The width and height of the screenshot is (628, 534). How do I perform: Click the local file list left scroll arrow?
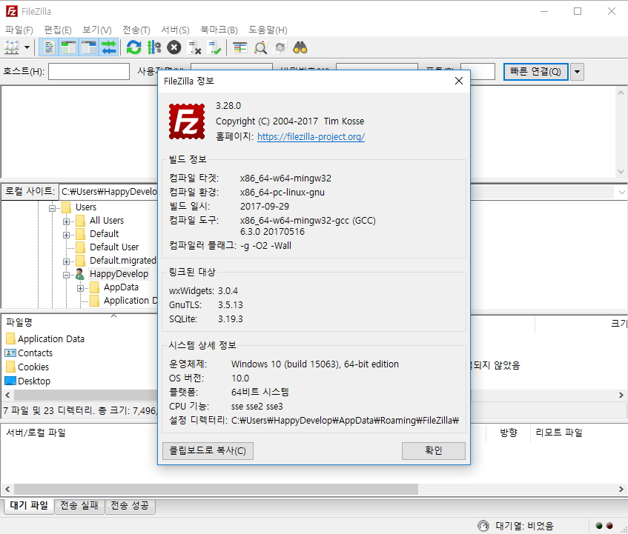click(7, 396)
